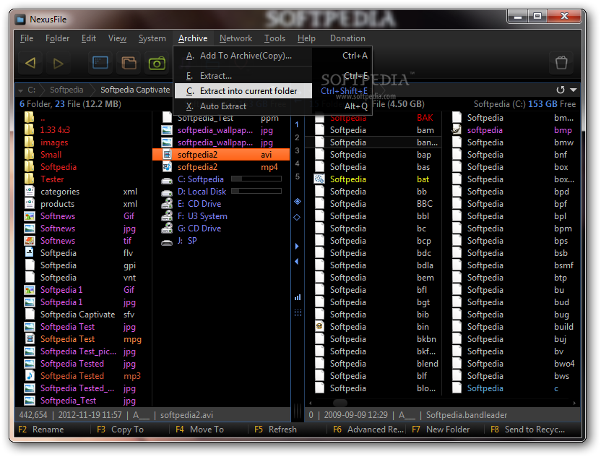Open the Network menu
601x457 pixels.
tap(235, 38)
